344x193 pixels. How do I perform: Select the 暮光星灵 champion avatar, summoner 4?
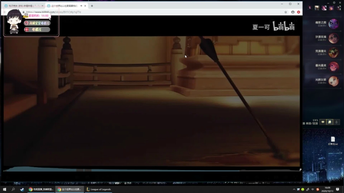click(333, 67)
